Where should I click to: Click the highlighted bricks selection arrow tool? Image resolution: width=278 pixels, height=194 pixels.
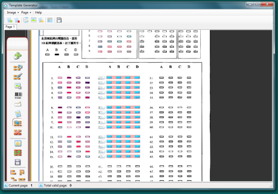[x=18, y=123]
